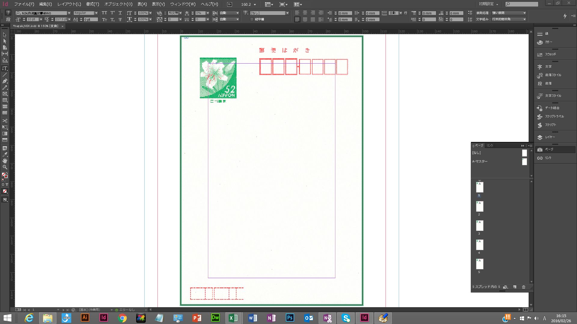
Task: Click the NSK font name input field
Action: pyautogui.click(x=43, y=13)
